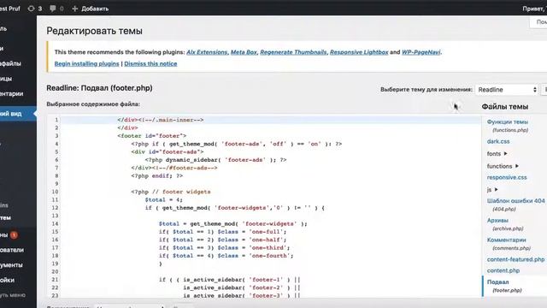Open the Помощь help tab
This screenshot has height=308, width=547.
[x=539, y=21]
